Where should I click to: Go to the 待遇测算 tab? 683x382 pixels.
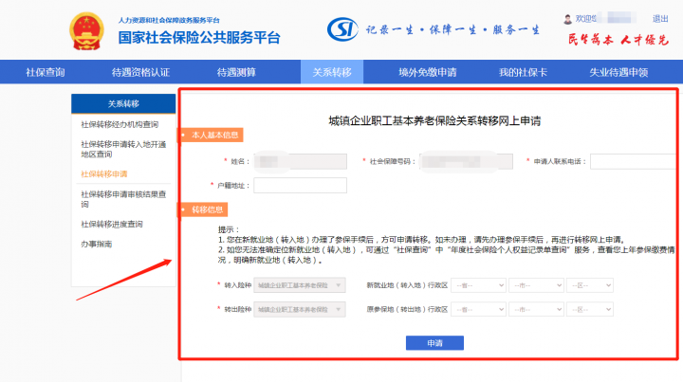tap(235, 72)
